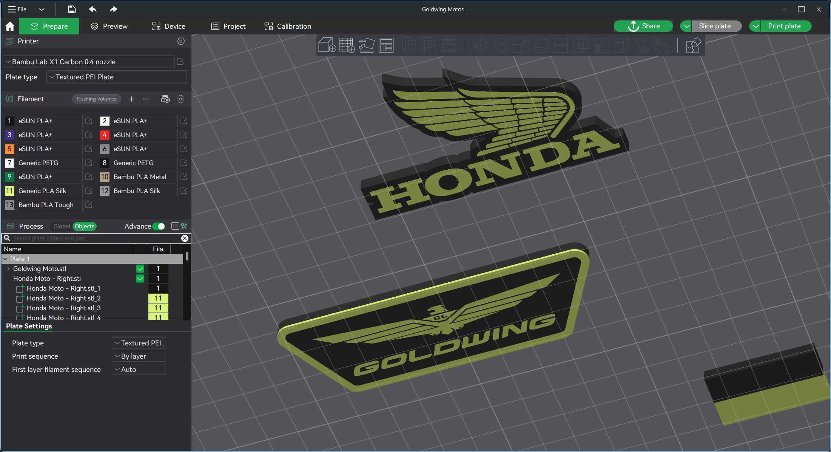Switch to the Device tab
The image size is (831, 452).
(x=168, y=26)
